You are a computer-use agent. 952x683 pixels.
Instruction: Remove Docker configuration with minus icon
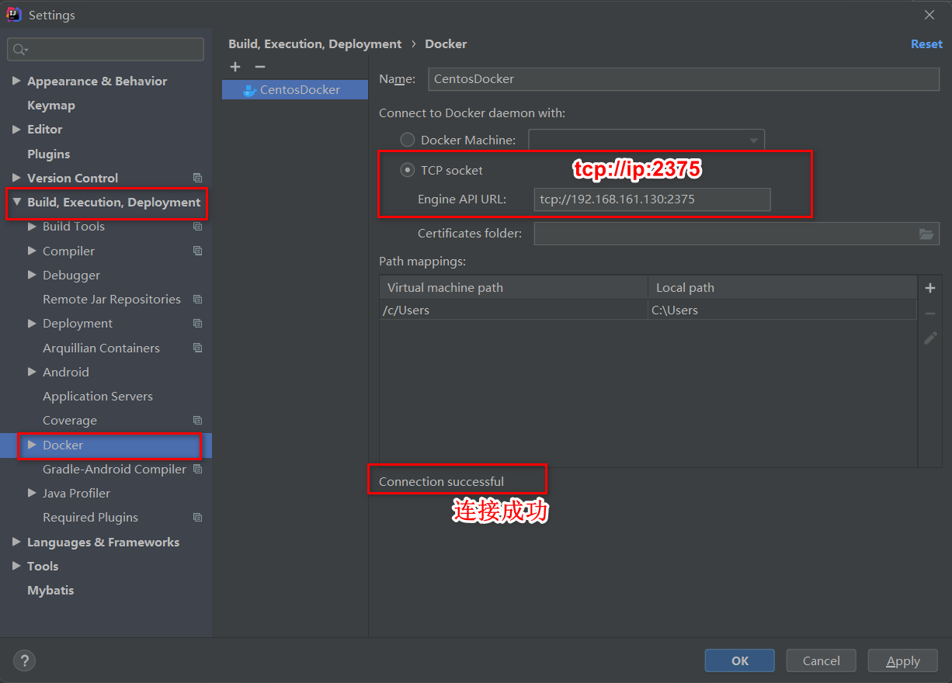[260, 67]
